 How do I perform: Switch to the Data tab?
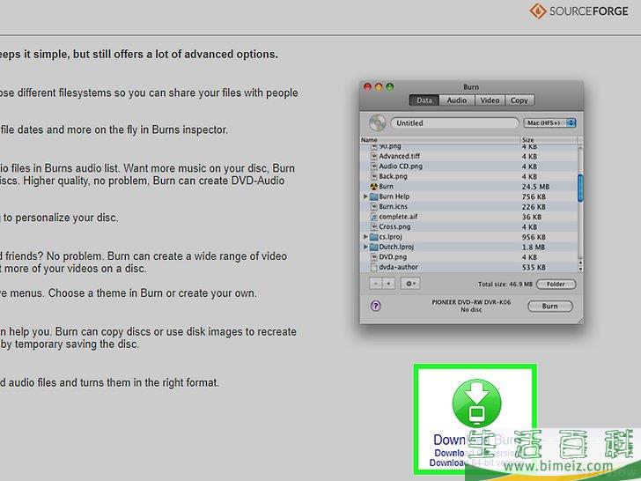pos(424,100)
